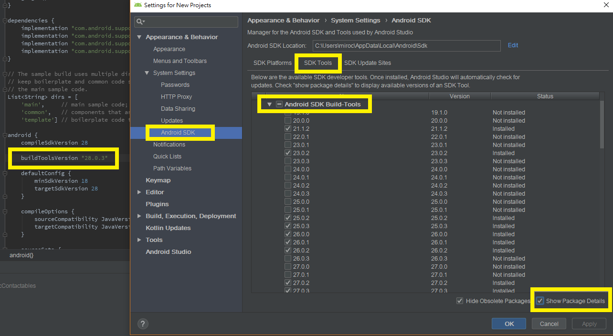Fold the compileOptions block using the gutter icon
Image resolution: width=613 pixels, height=336 pixels.
4,211
